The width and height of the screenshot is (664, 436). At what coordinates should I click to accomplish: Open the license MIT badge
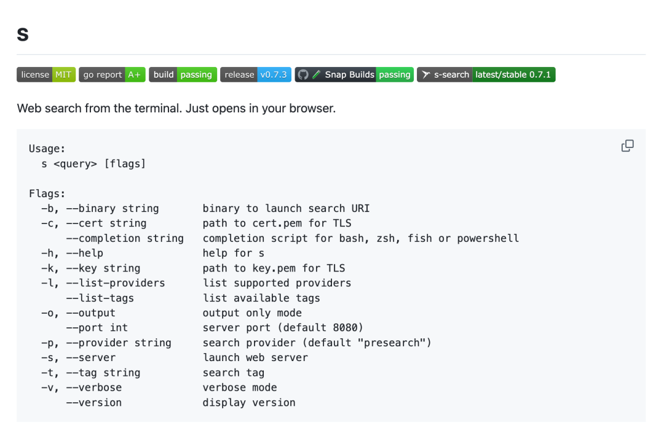click(x=45, y=75)
